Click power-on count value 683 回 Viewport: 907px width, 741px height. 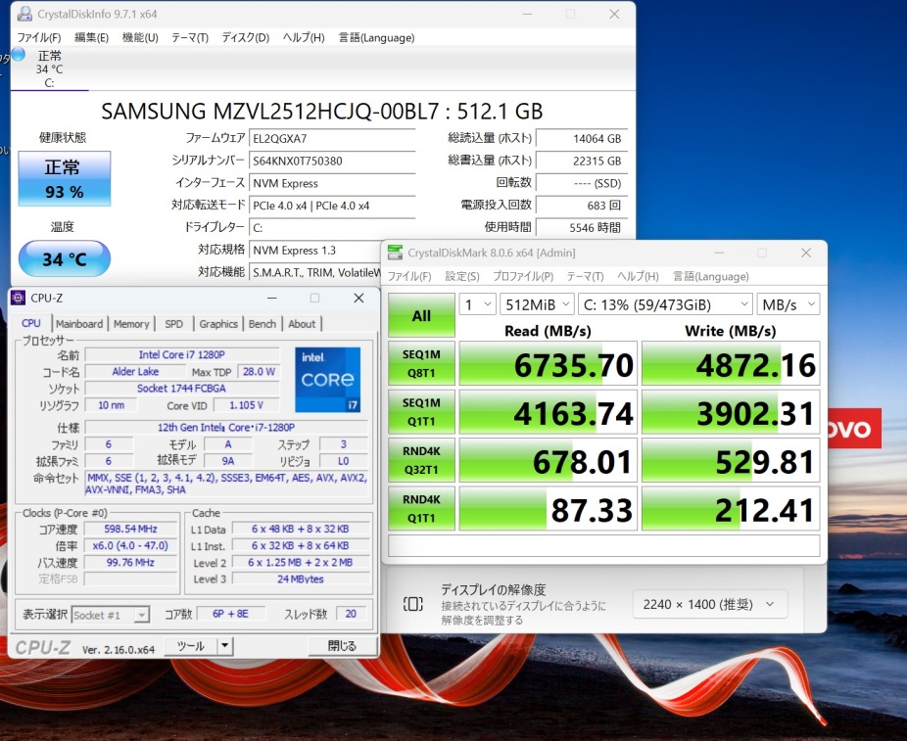coord(582,206)
